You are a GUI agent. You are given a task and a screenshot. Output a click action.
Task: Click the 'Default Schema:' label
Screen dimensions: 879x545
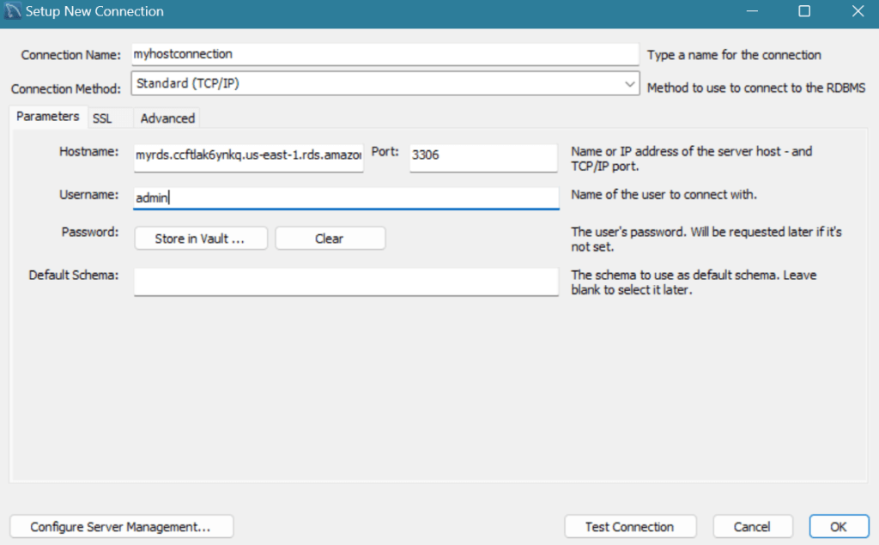tap(74, 275)
